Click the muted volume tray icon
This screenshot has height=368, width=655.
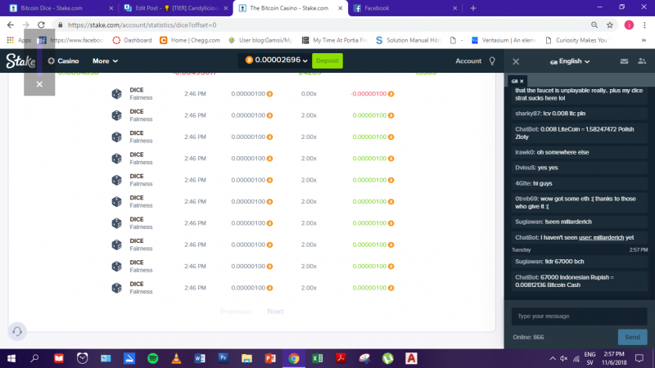563,358
